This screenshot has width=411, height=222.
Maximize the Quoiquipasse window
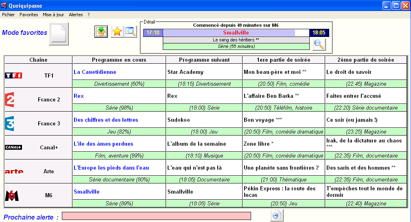[396, 6]
